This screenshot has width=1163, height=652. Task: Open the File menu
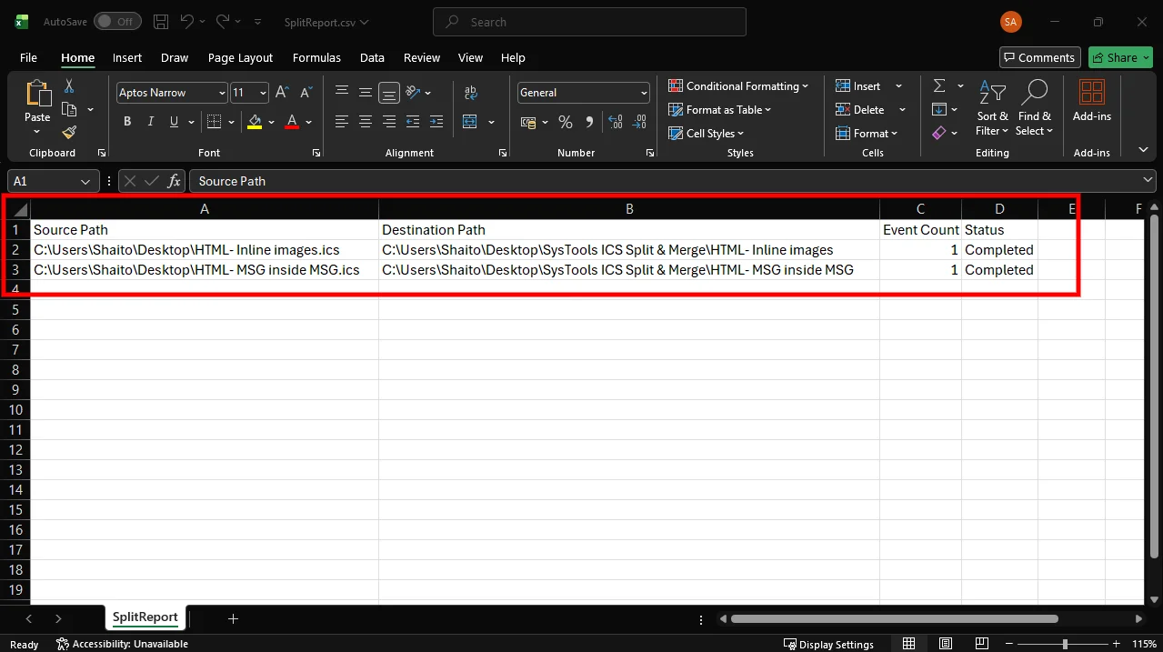28,57
